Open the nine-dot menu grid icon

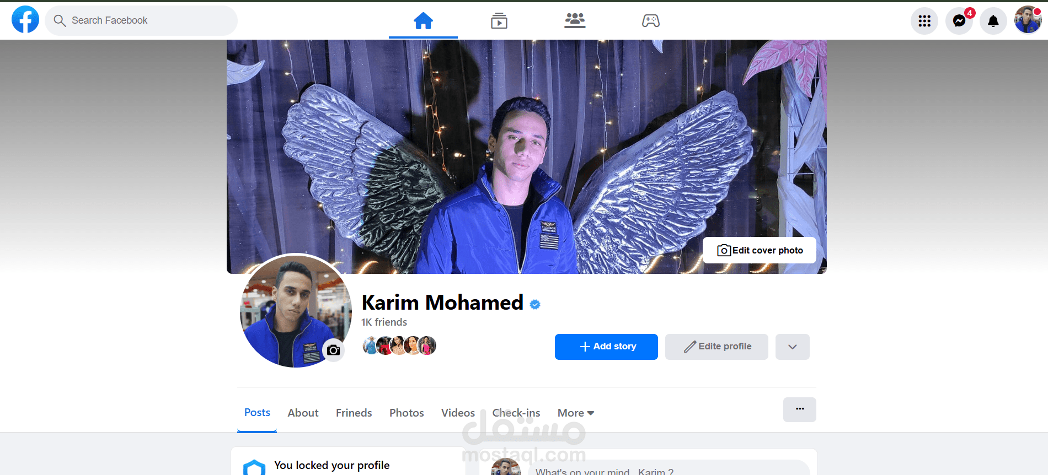924,21
